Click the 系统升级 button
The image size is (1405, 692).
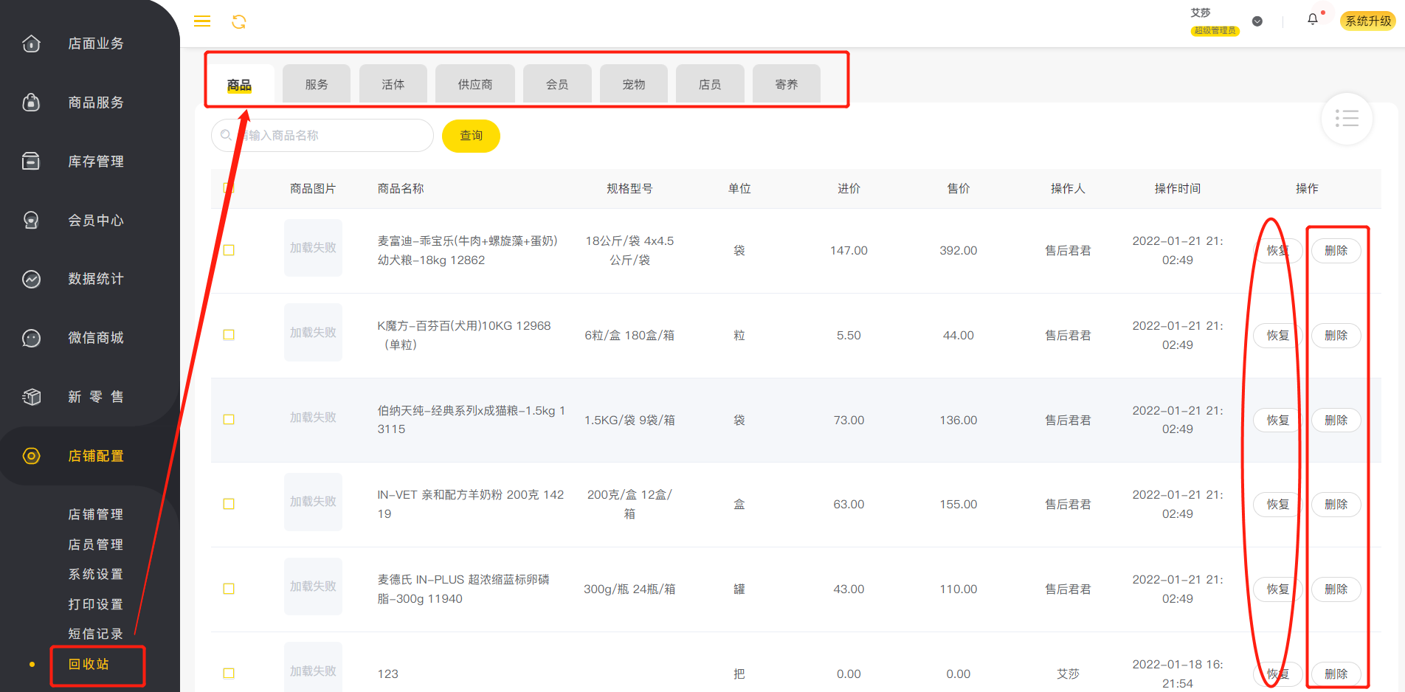point(1368,21)
